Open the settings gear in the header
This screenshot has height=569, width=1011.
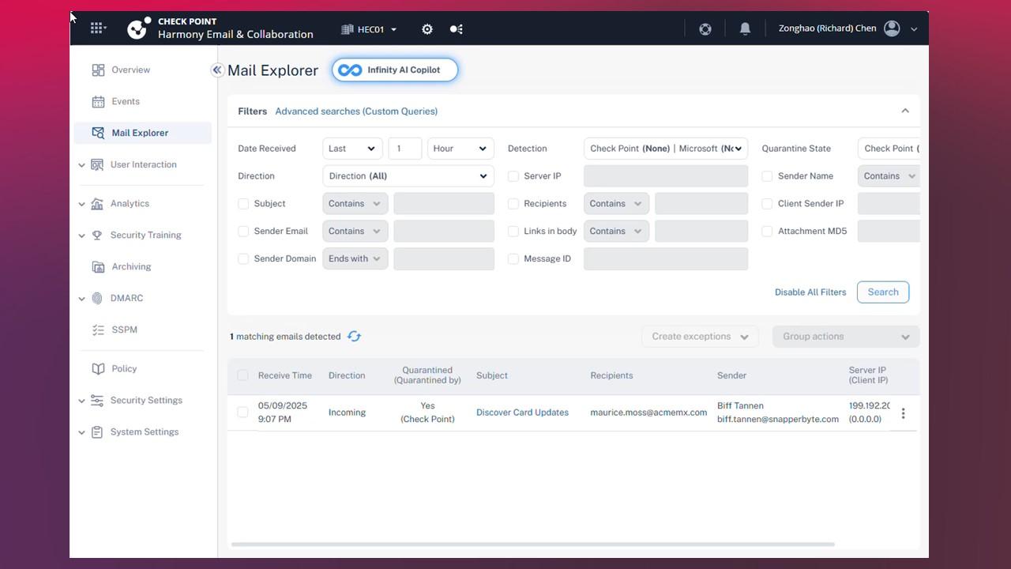pos(427,29)
